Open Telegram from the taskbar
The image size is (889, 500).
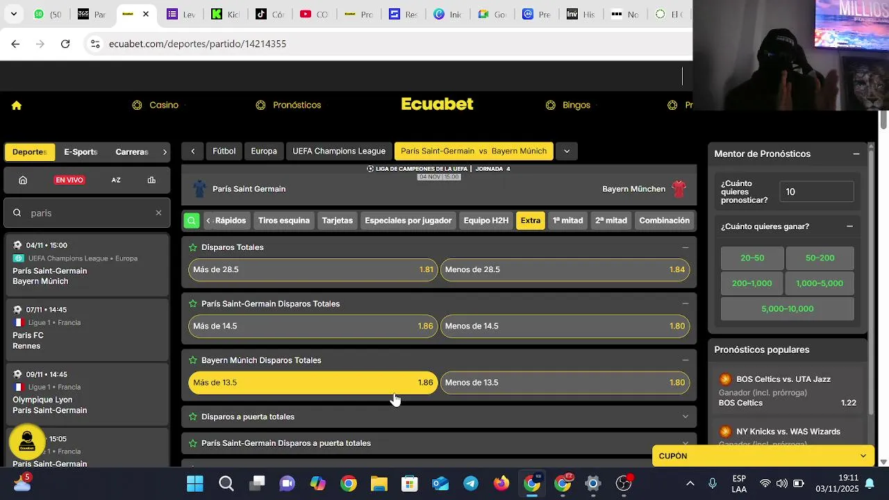pyautogui.click(x=471, y=483)
